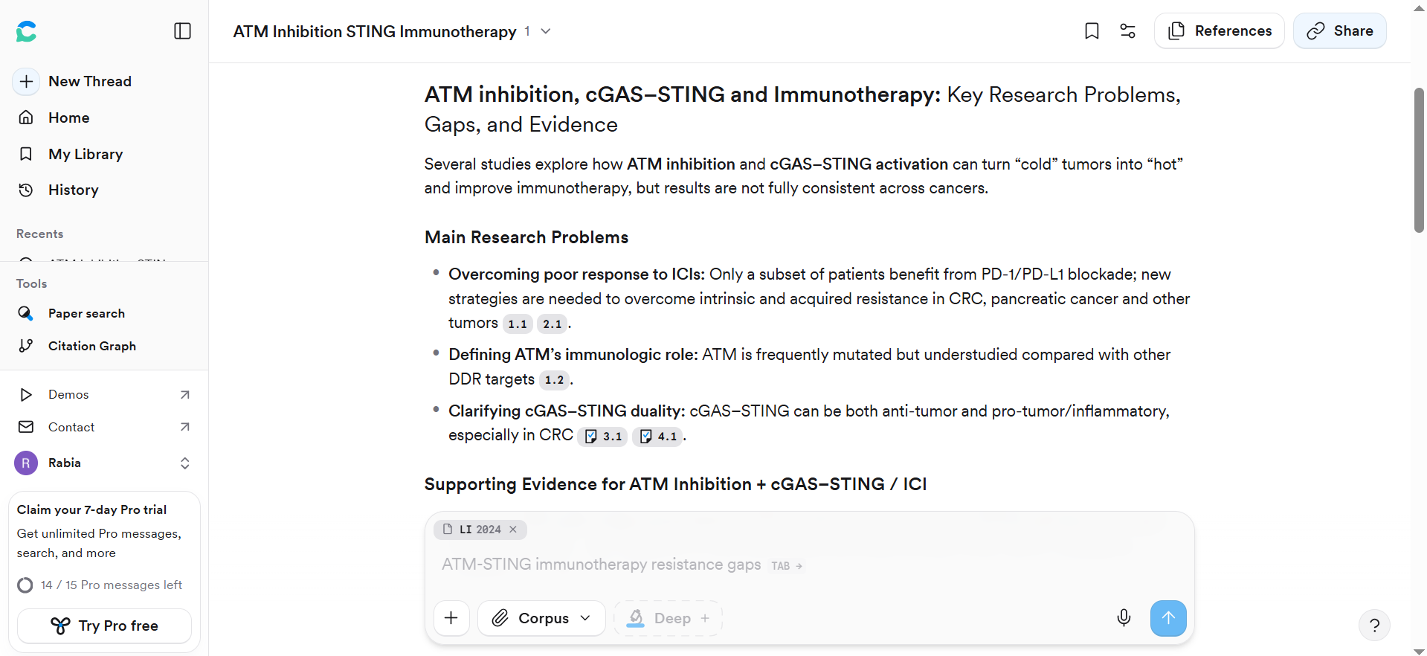Viewport: 1427px width, 656px height.
Task: Click the app logo at top left
Action: coord(27,31)
